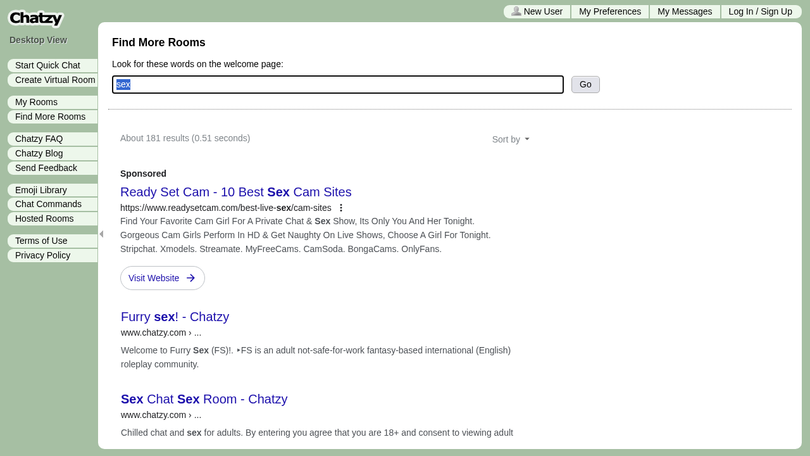Viewport: 810px width, 456px height.
Task: Click the Find More Rooms heading
Action: pos(159,42)
